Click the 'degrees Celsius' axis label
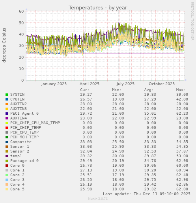The width and height of the screenshot is (196, 203). point(4,45)
